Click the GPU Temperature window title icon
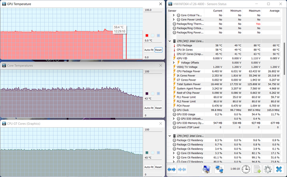The height and width of the screenshot is (177, 287). tap(4, 4)
